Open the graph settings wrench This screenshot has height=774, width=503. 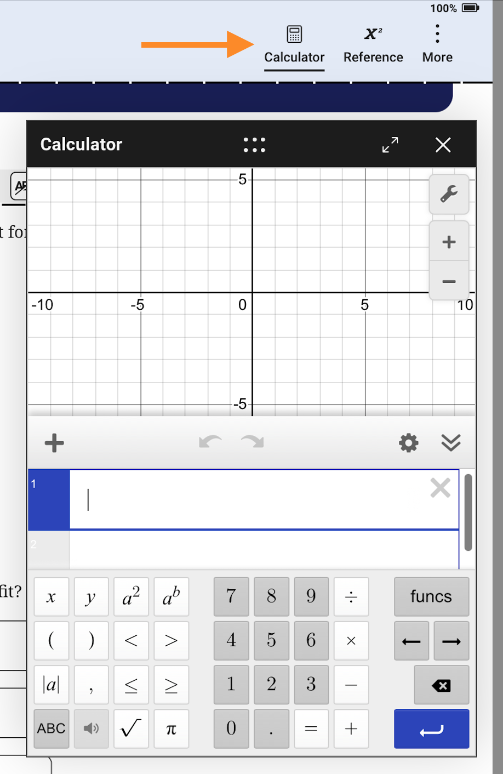(x=449, y=195)
